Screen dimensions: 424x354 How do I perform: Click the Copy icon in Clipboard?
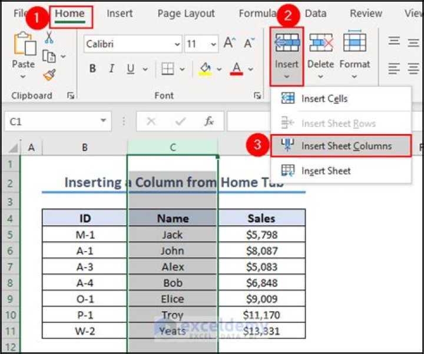coord(49,56)
